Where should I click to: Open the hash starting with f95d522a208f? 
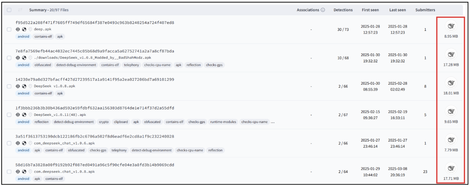pos(95,22)
